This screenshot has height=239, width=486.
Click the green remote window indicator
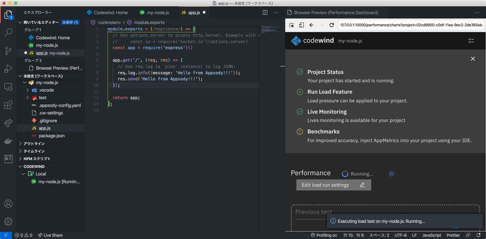[x=5, y=235]
